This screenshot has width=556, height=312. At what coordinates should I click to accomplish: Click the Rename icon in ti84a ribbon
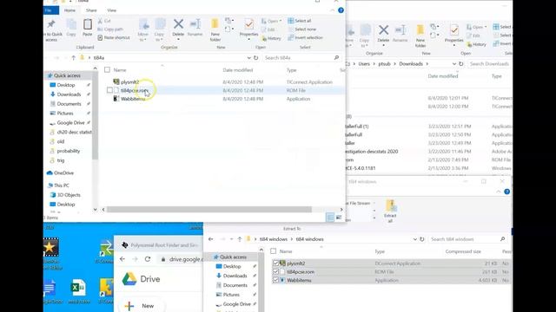(x=195, y=24)
